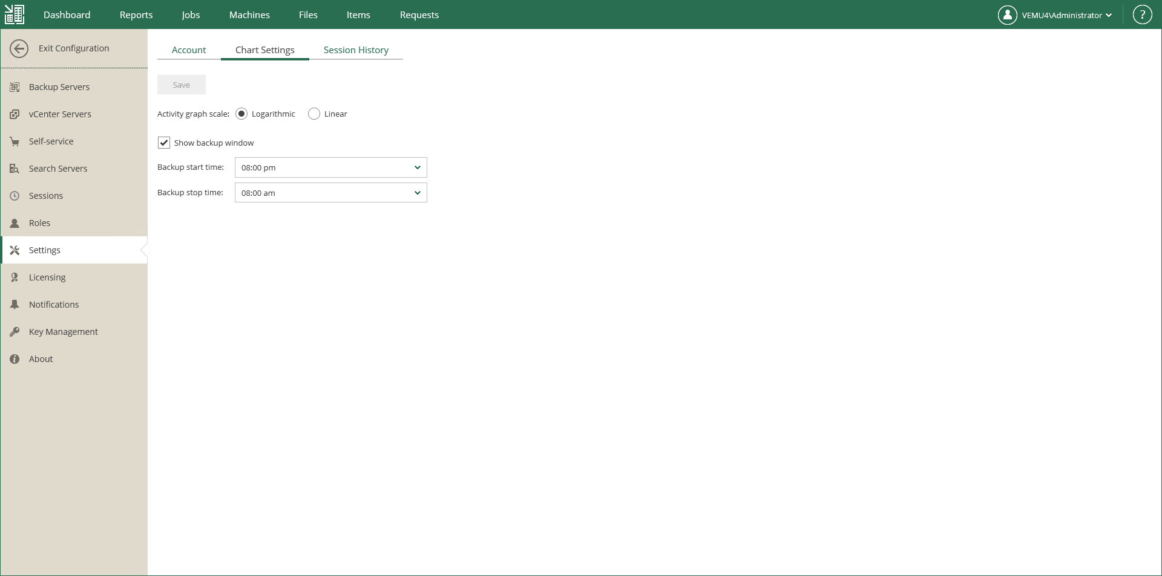Click the Roles person icon

[15, 223]
